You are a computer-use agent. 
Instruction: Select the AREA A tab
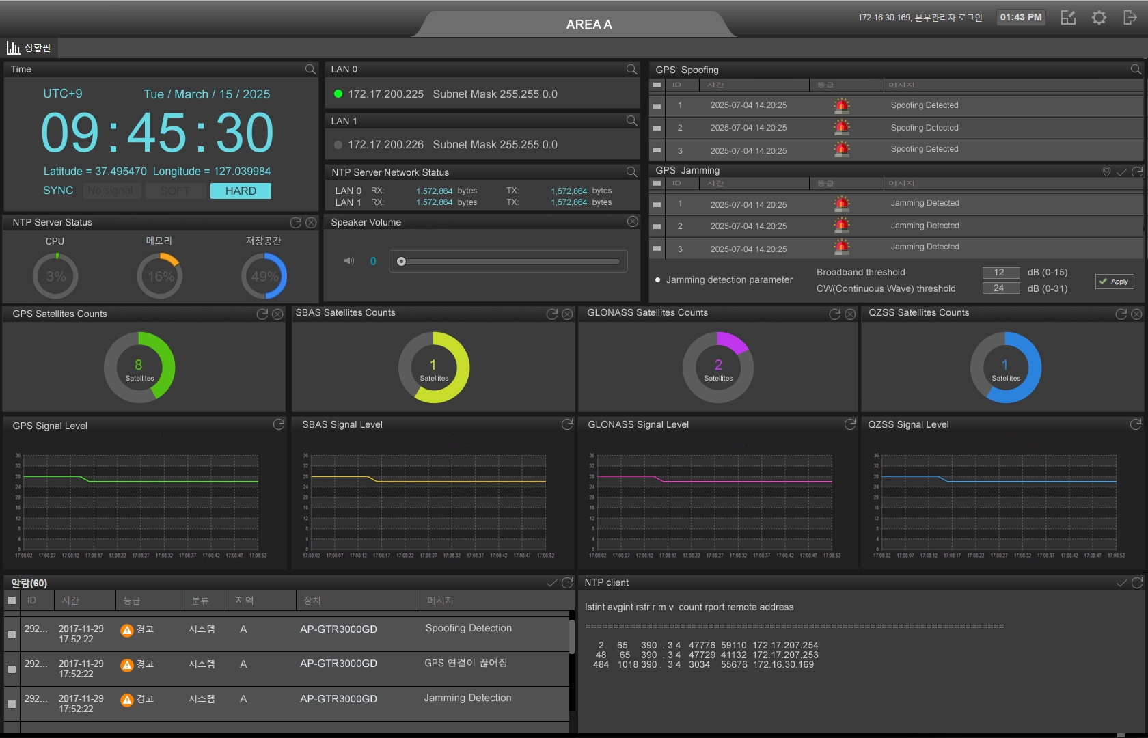coord(588,25)
